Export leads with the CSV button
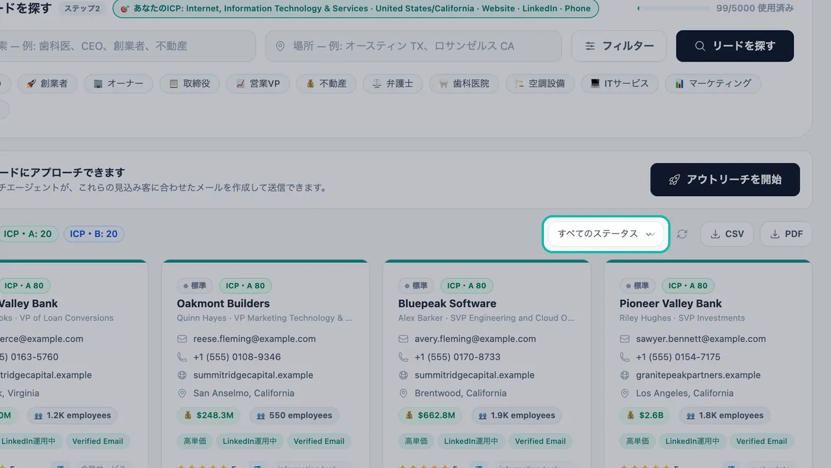 pos(727,234)
